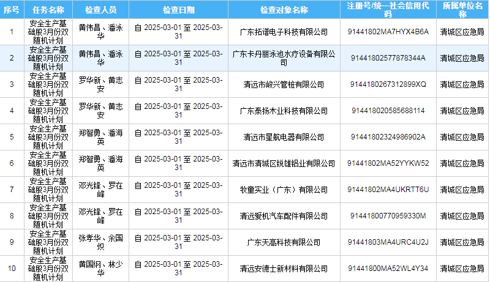The height and width of the screenshot is (282, 490).
Task: Click 清城区应急局 in row 6
Action: (462, 163)
